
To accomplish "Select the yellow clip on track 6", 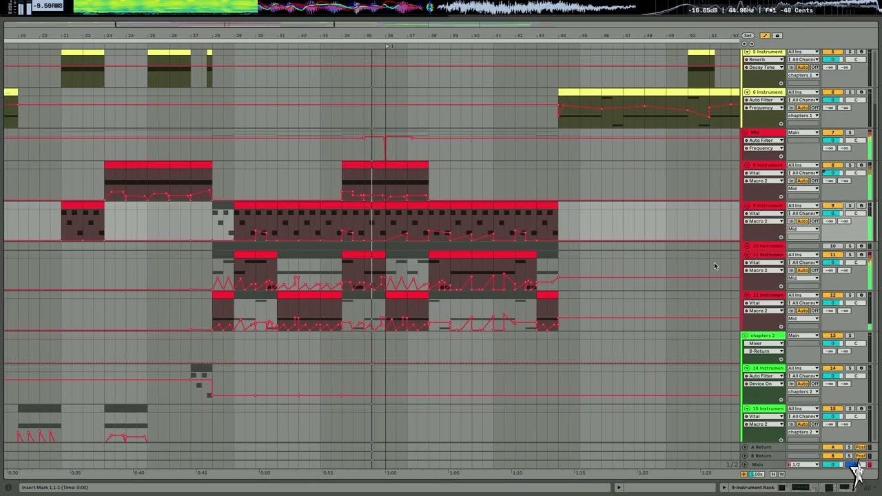I will [648, 92].
